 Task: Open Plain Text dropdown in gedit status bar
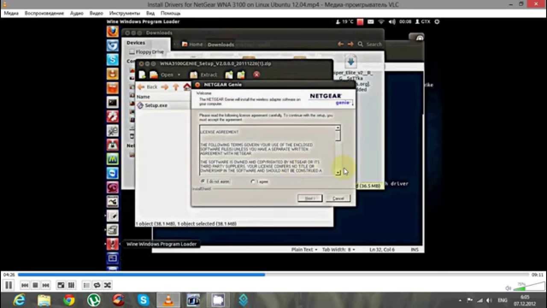304,249
